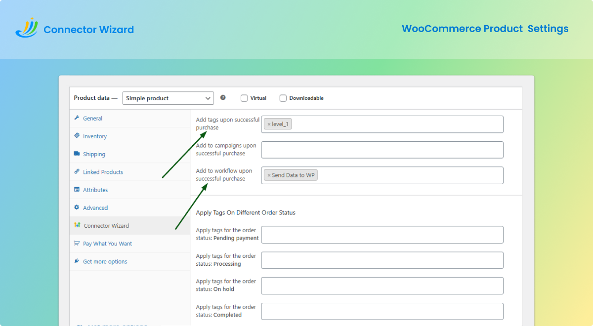Screen dimensions: 593x326
Task: Remove the level_1 tag with its x
Action: (x=269, y=124)
